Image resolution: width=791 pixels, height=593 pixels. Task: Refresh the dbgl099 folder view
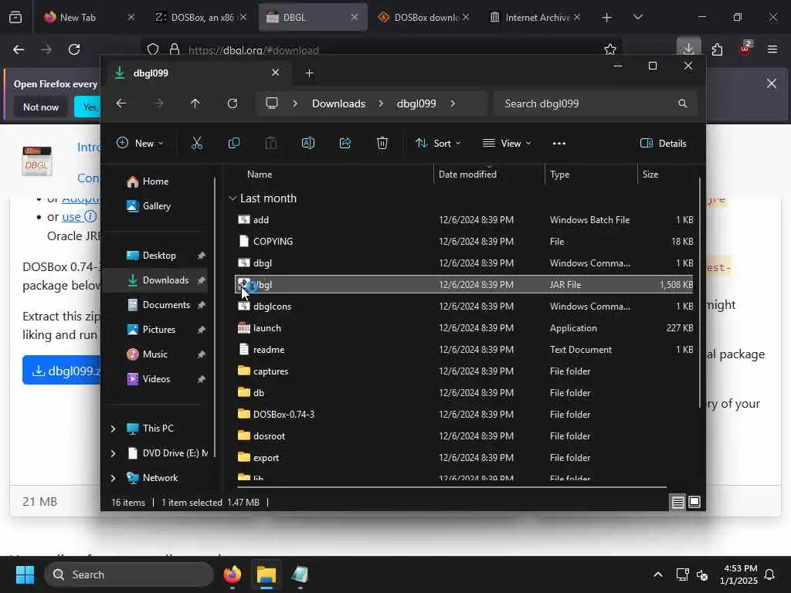click(x=233, y=103)
